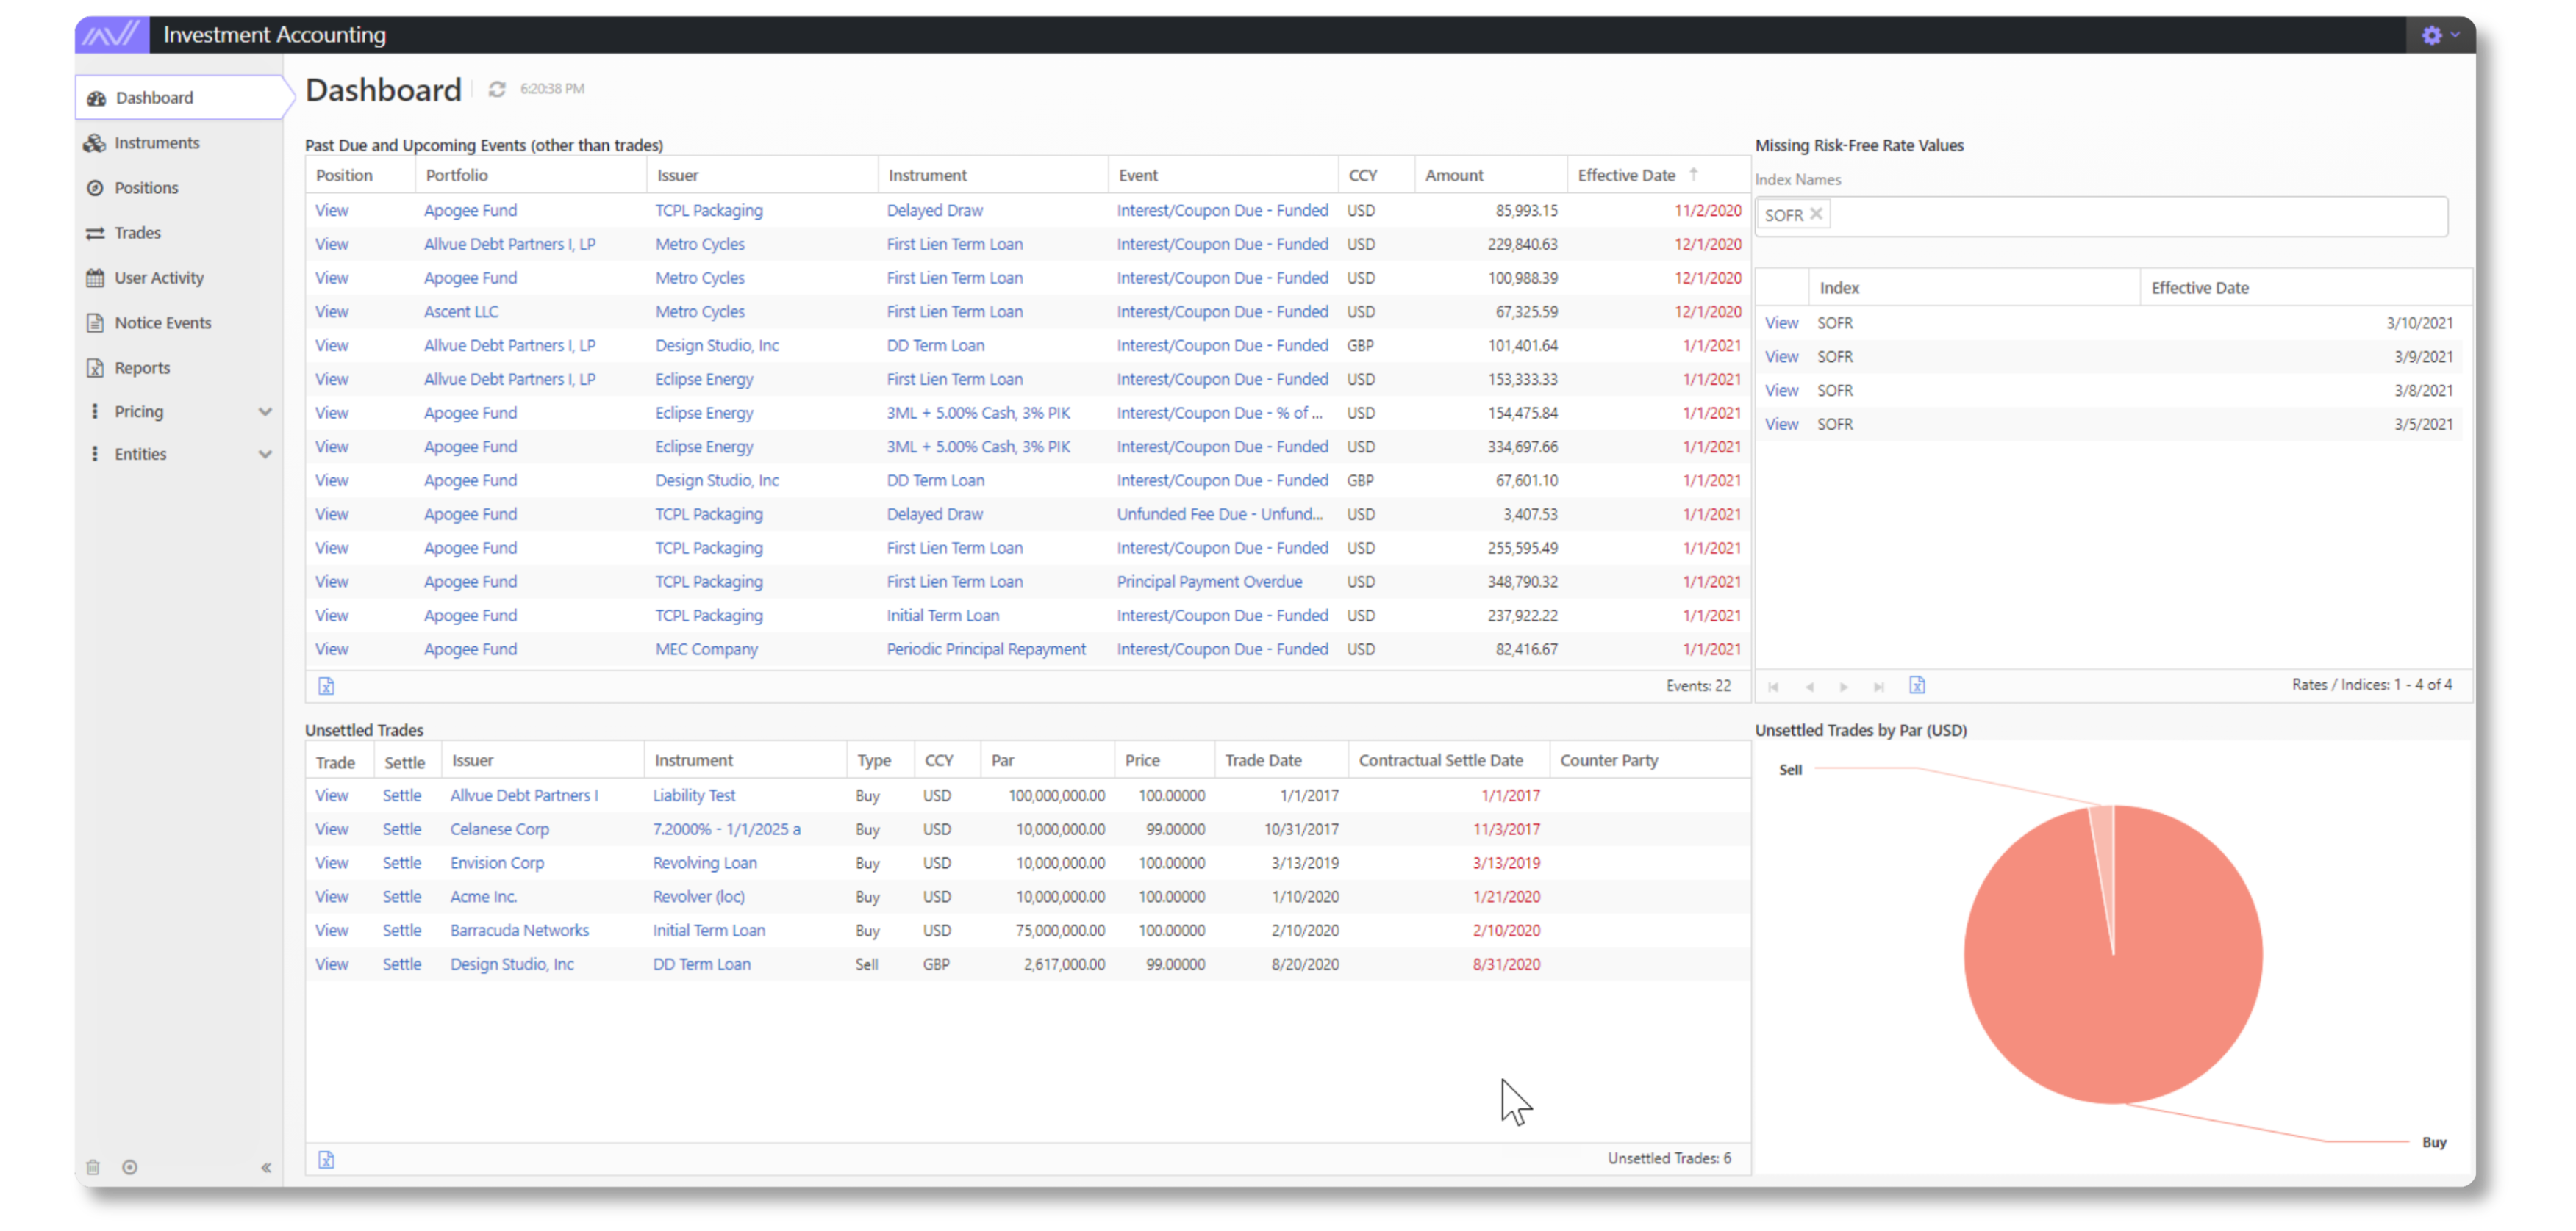This screenshot has width=2576, height=1231.
Task: Remove the SOFR filter tag
Action: pos(1817,213)
